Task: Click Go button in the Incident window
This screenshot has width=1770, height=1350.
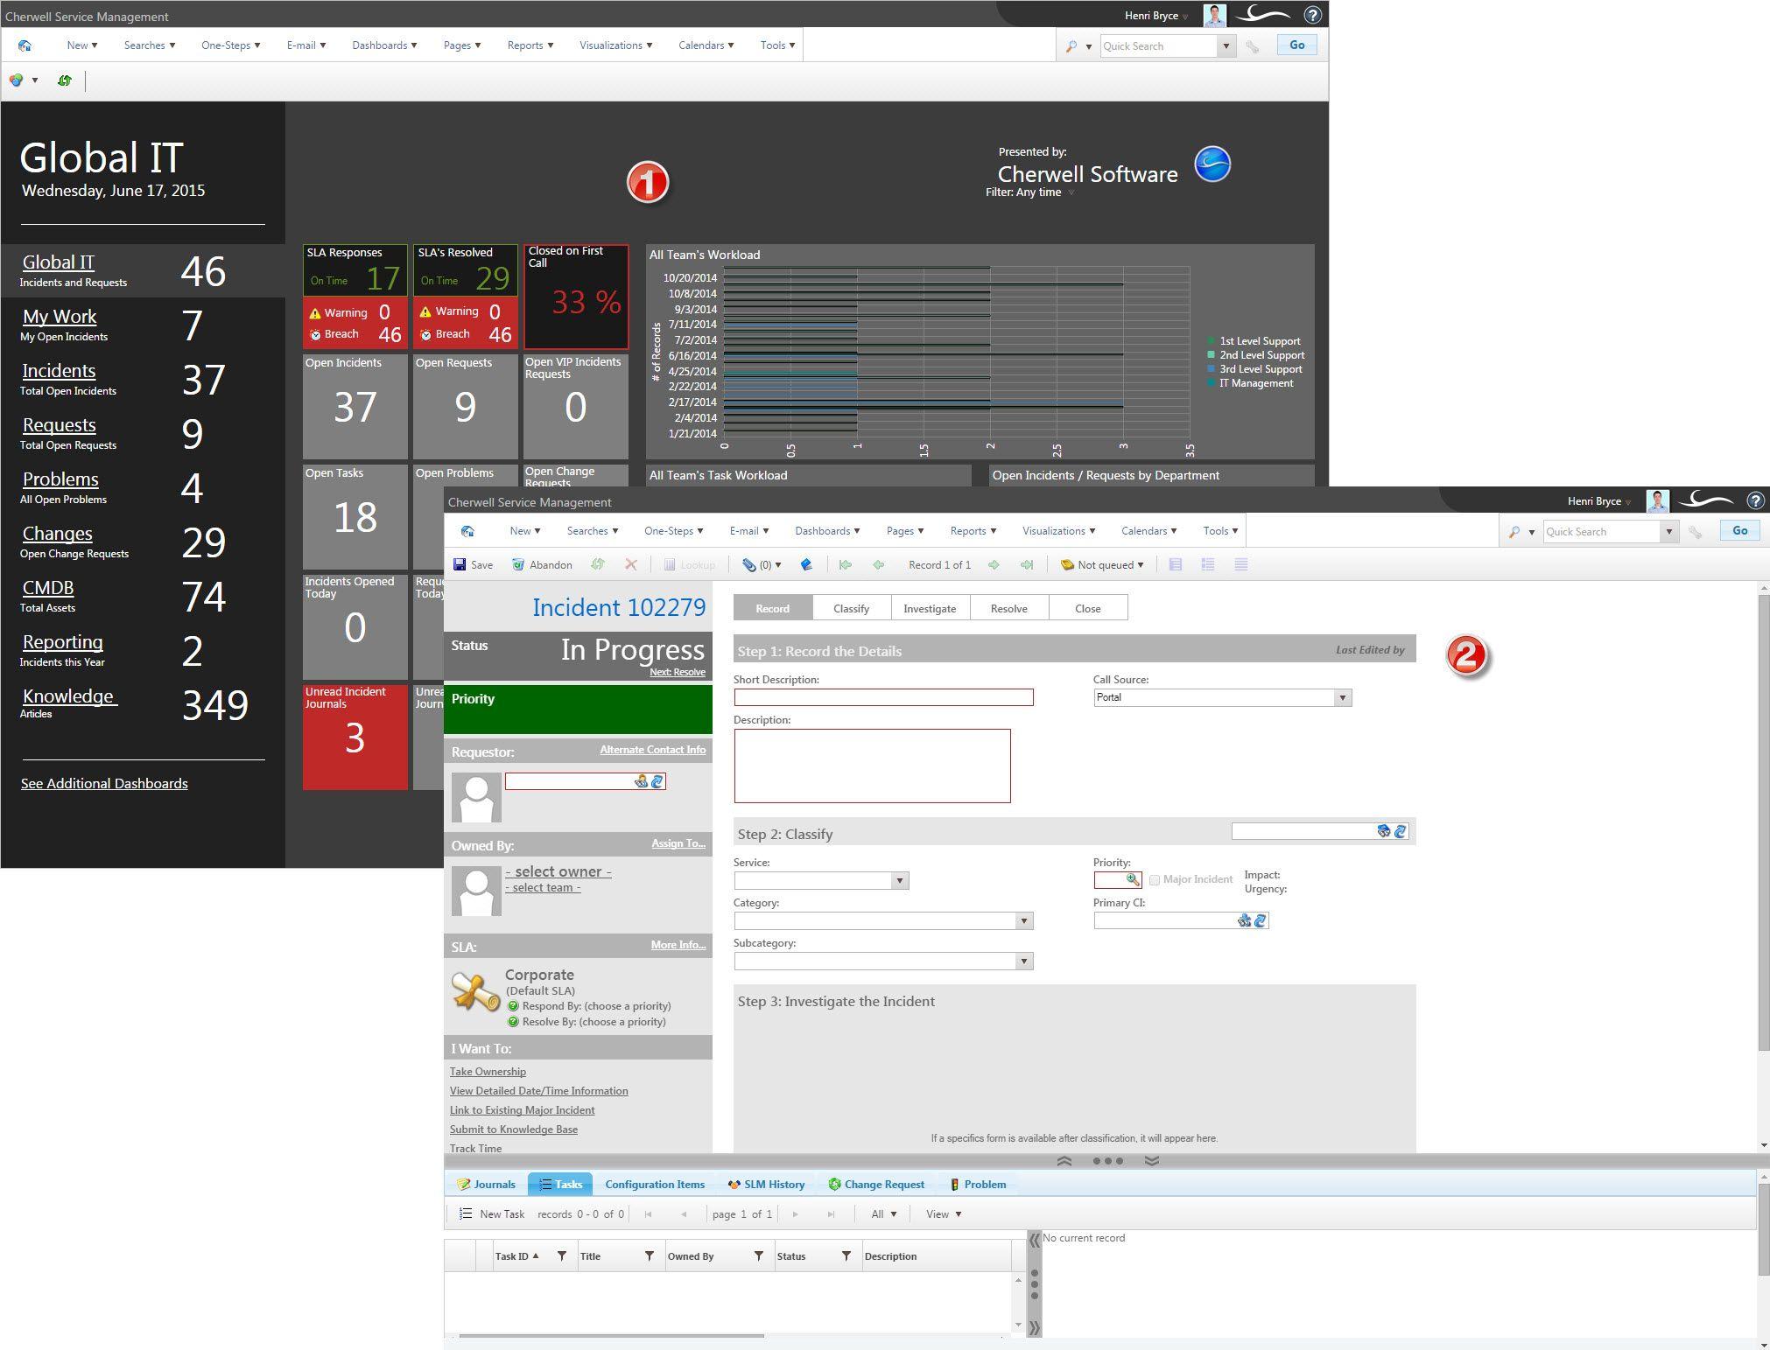Action: (1739, 531)
